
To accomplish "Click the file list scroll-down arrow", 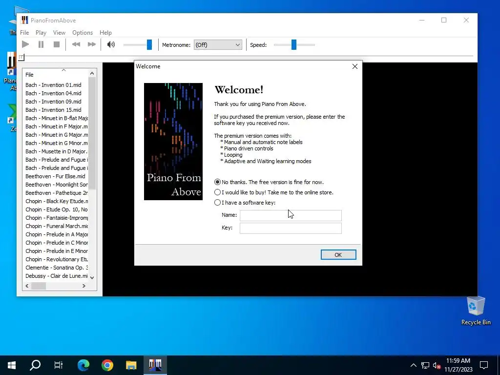I will click(x=92, y=277).
